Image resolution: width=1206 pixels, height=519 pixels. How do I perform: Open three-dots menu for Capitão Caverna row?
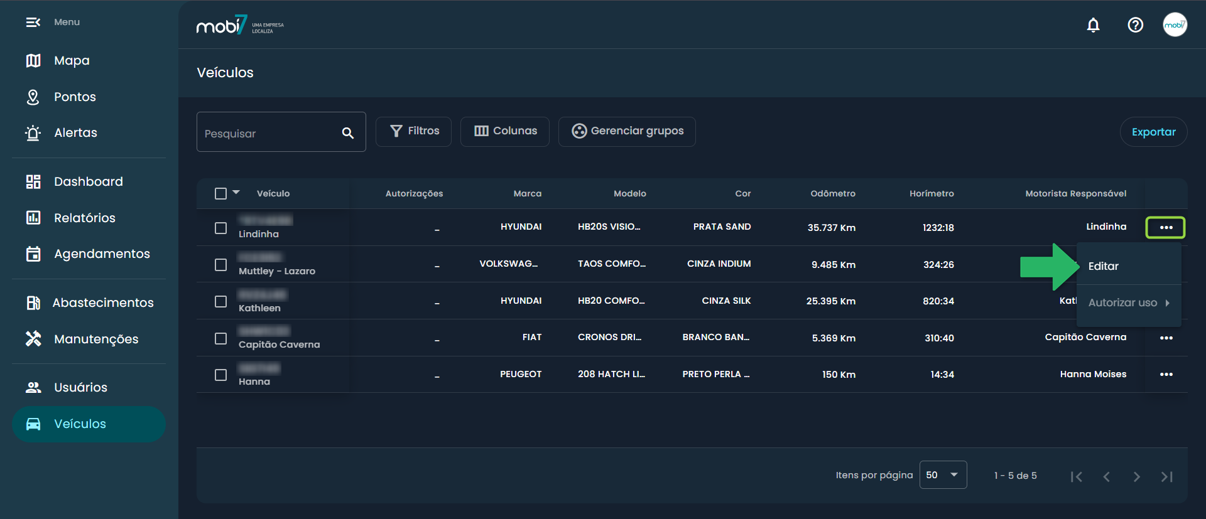tap(1166, 338)
